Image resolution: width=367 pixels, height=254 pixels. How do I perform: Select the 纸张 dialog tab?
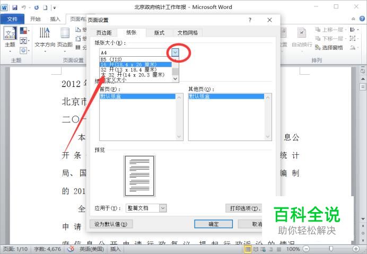pos(132,32)
